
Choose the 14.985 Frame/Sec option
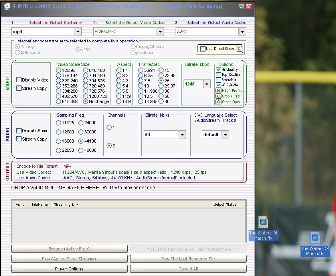140,101
